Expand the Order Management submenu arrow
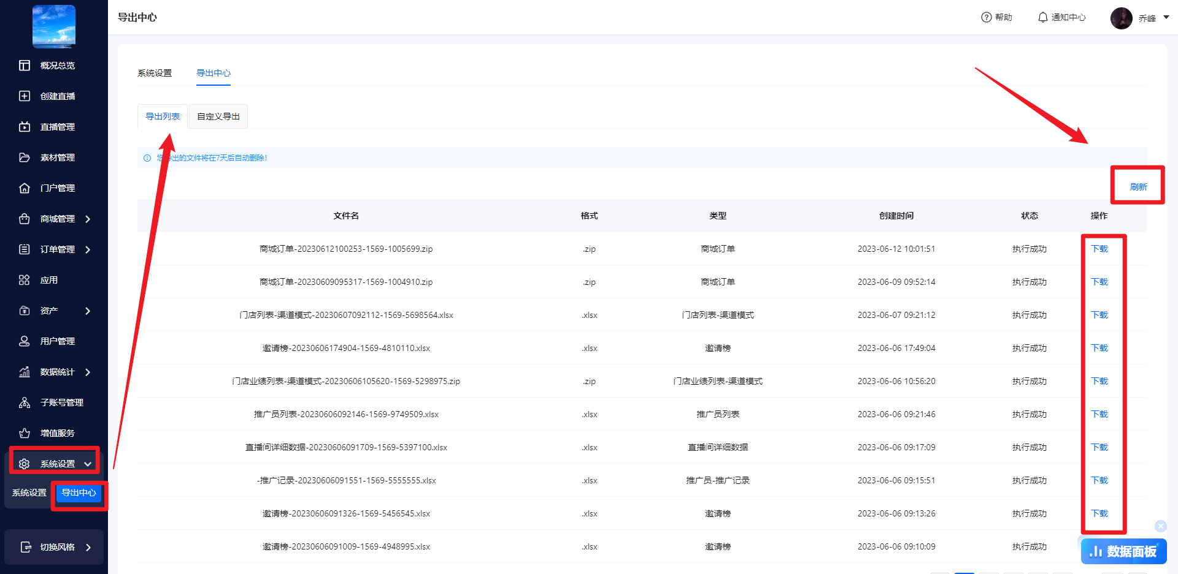This screenshot has height=574, width=1178. coord(88,249)
